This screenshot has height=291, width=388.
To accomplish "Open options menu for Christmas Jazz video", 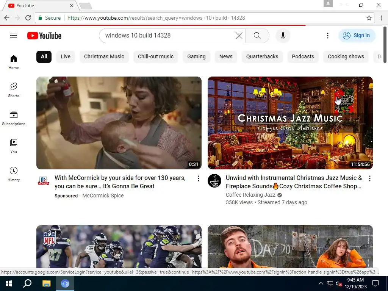I will point(370,178).
